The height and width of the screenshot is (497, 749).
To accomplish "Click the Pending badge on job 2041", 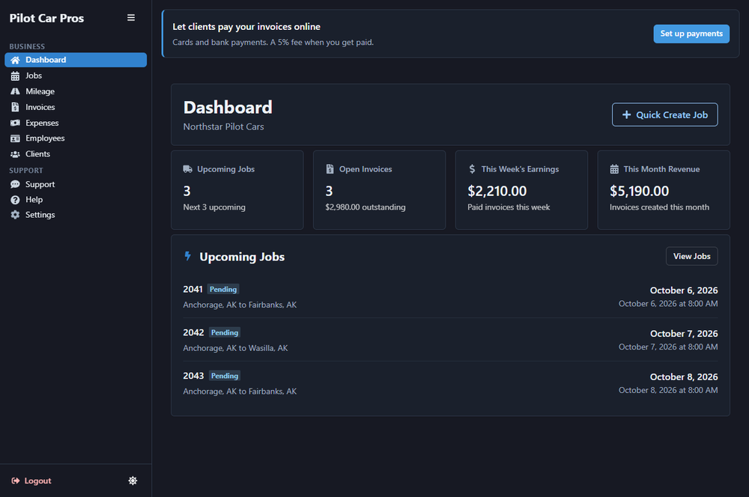I will tap(223, 290).
